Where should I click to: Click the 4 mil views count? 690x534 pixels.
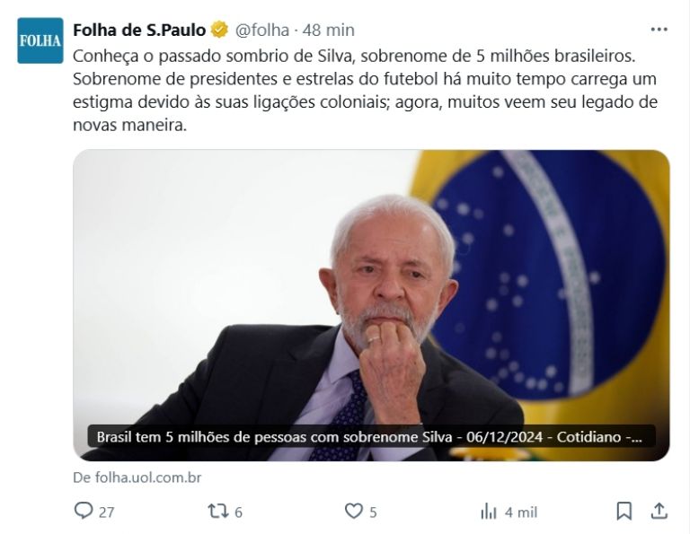tap(521, 512)
